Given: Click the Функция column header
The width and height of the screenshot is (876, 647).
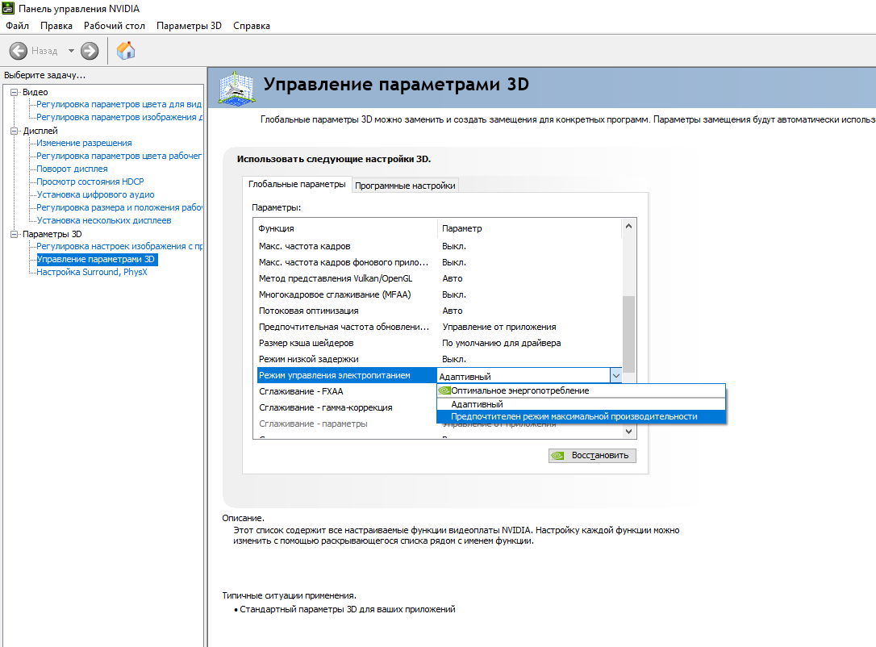Looking at the screenshot, I should [346, 228].
